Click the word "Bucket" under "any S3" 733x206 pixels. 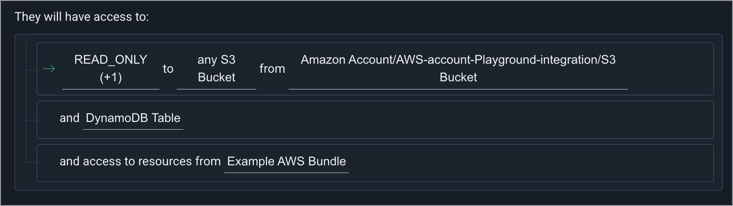tap(216, 78)
